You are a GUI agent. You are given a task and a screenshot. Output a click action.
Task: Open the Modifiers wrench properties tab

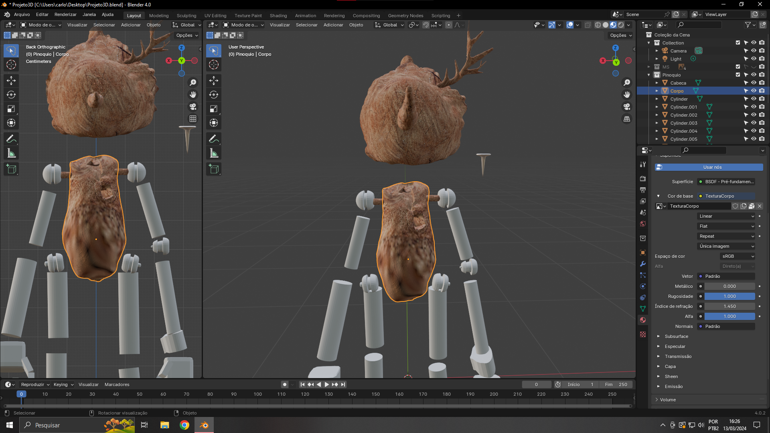643,264
